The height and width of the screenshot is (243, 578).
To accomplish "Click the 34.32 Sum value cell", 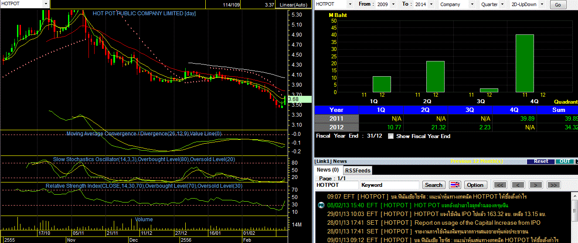I will click(x=558, y=127).
